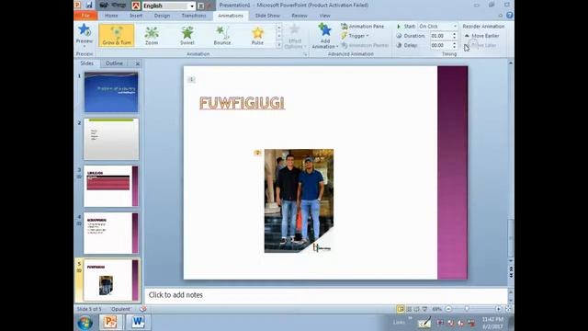Click Move Earlier reorder button
Viewport: 588px width, 331px height.
(481, 36)
